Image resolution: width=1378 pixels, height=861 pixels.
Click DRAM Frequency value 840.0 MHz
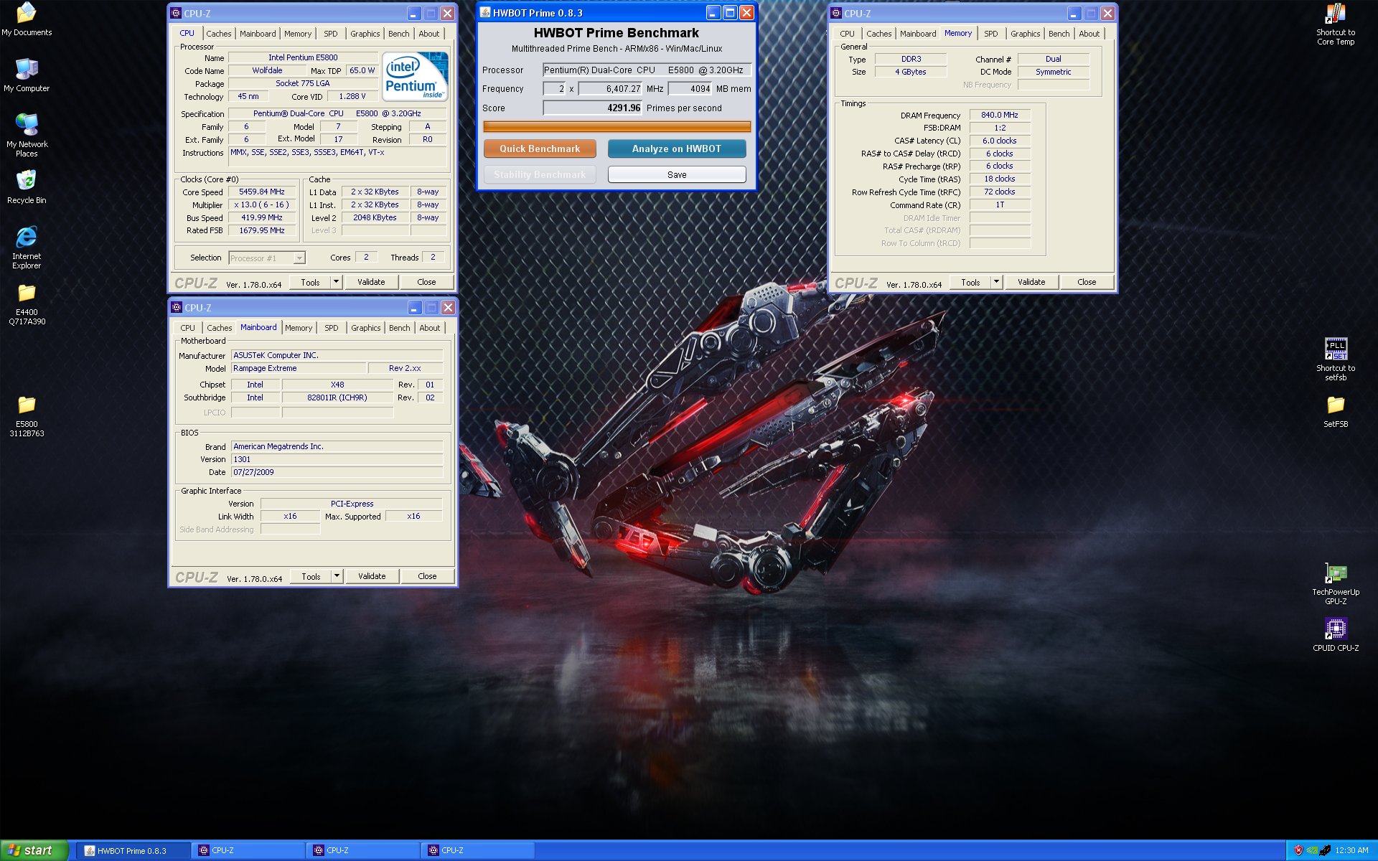coord(1000,115)
